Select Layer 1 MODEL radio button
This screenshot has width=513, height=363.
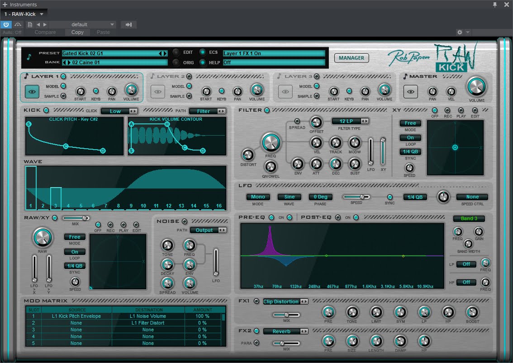[x=63, y=86]
